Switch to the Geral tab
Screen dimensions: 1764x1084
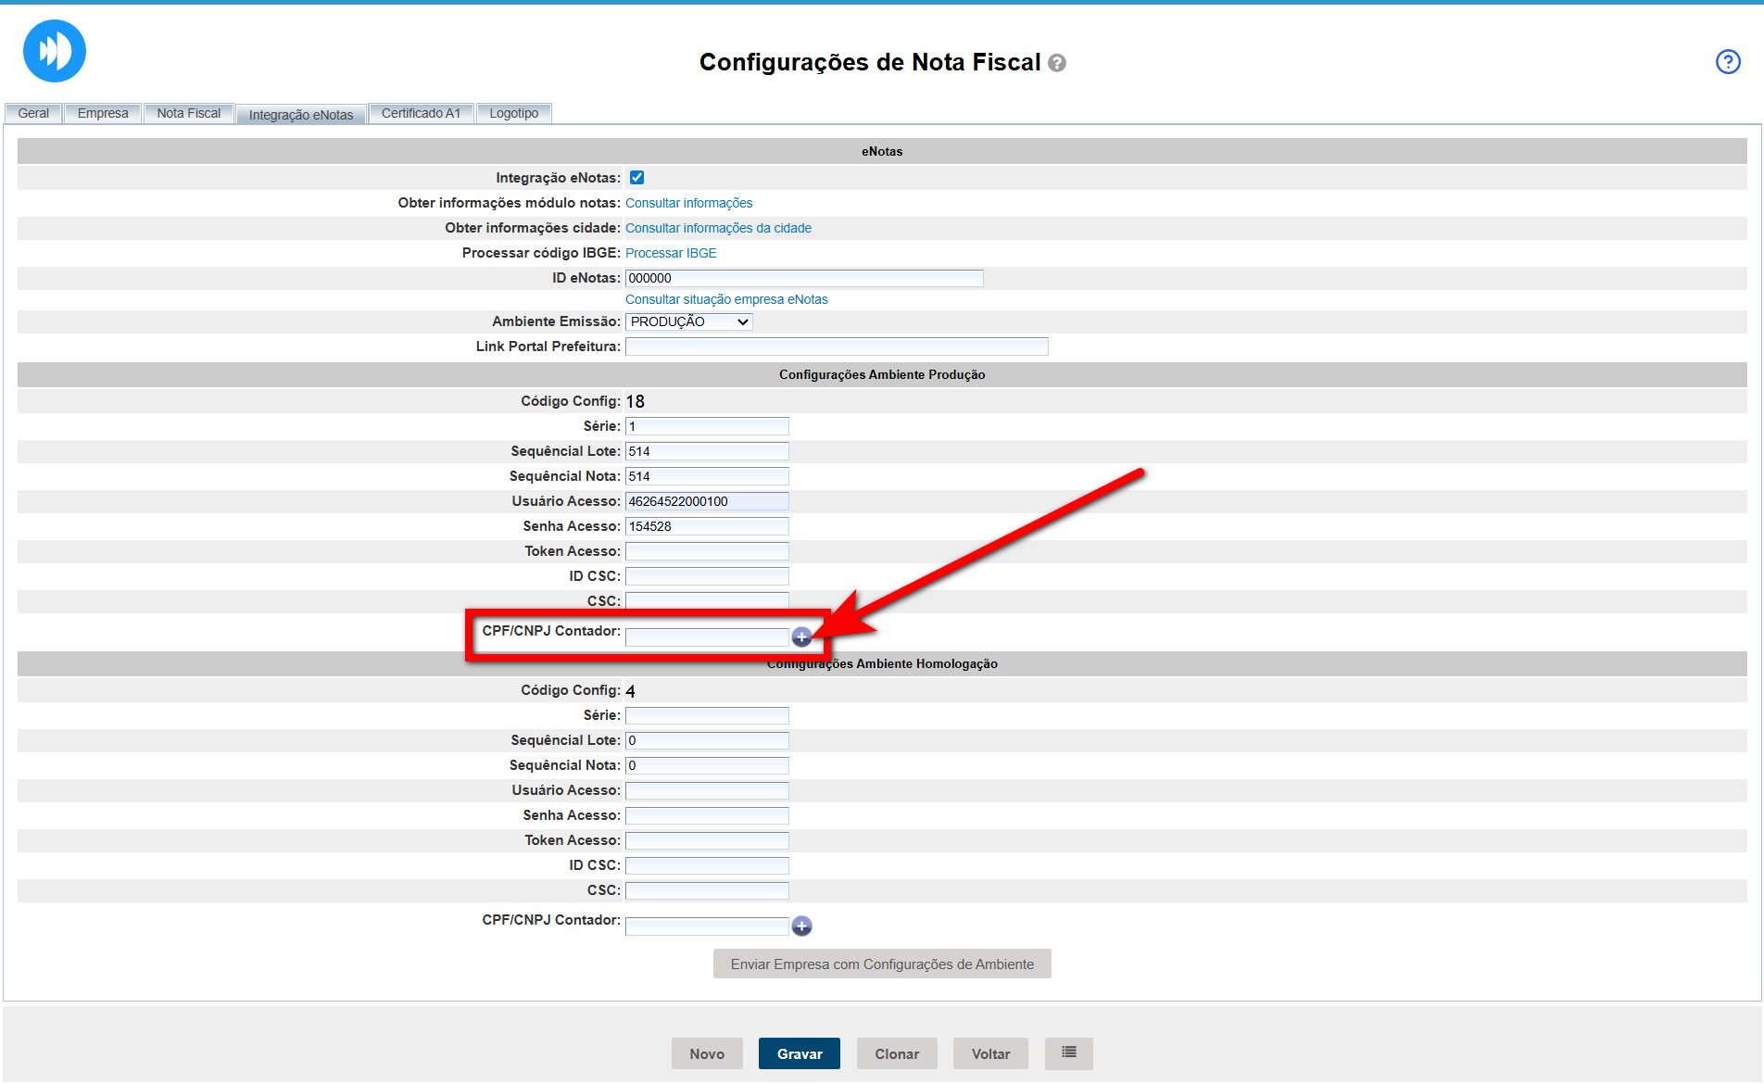point(33,113)
